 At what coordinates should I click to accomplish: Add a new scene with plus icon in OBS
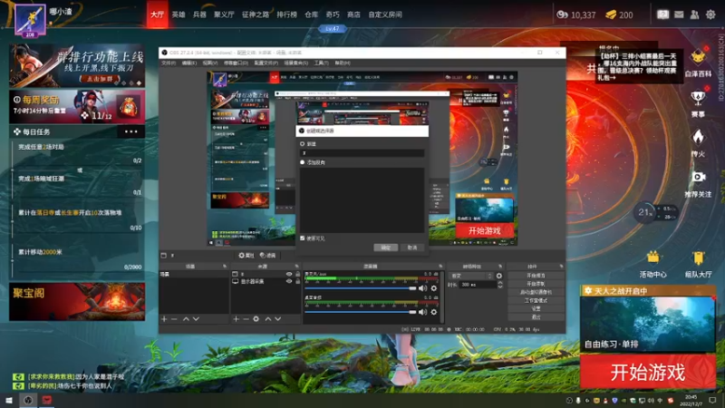coord(164,319)
